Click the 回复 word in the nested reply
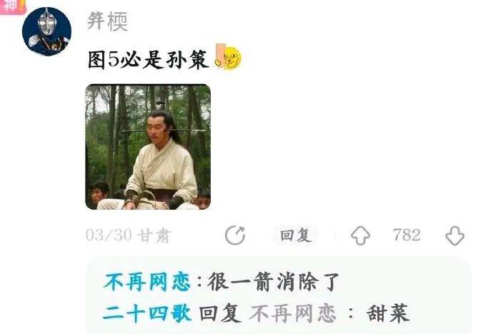Image resolution: width=493 pixels, height=334 pixels. (x=220, y=313)
